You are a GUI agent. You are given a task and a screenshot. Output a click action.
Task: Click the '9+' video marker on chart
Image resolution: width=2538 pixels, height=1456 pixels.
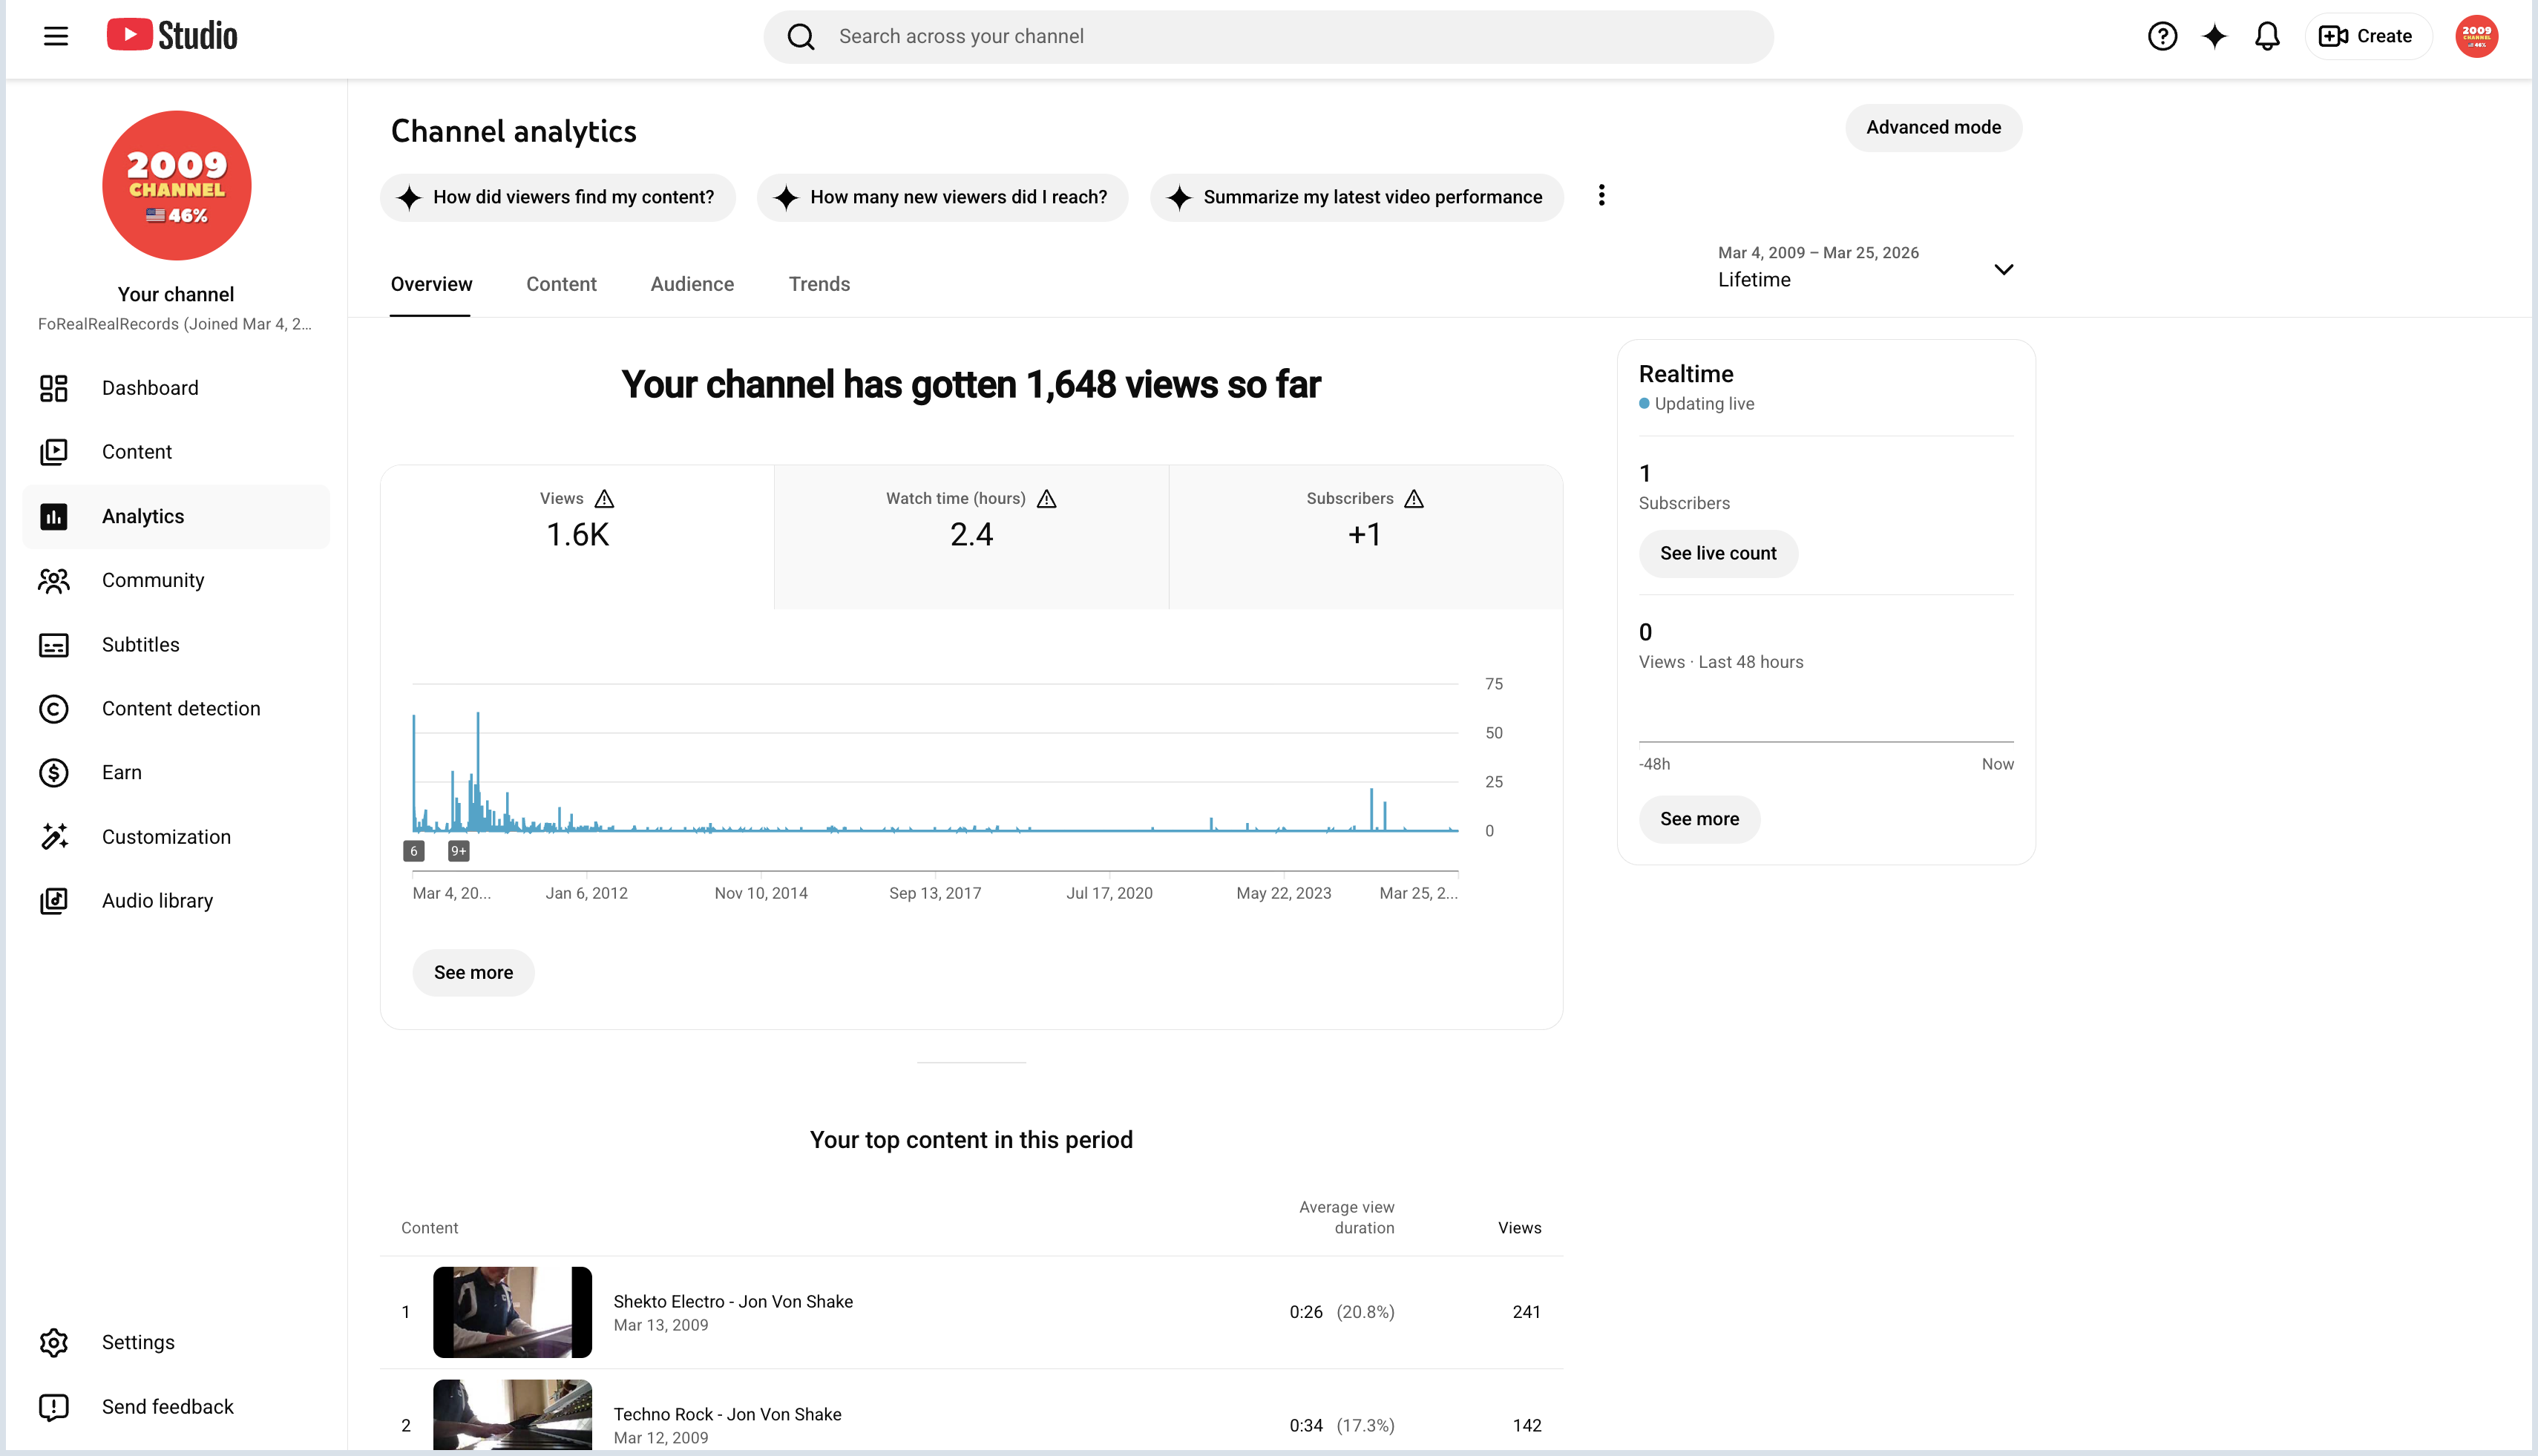[x=458, y=851]
